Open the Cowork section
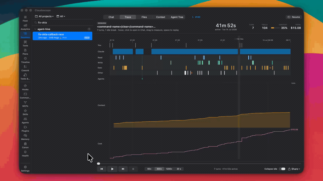Image resolution: width=323 pixels, height=181 pixels. click(25, 68)
